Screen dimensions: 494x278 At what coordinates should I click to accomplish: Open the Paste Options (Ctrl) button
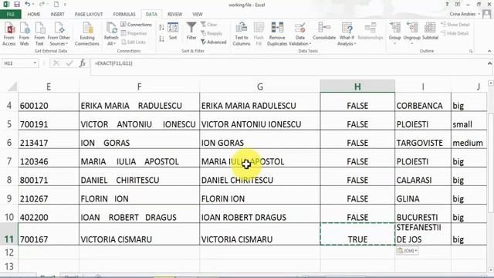(x=407, y=250)
